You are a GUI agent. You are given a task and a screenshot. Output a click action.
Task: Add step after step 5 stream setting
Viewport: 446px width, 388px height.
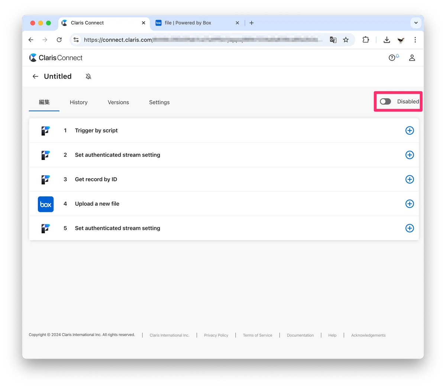(410, 228)
